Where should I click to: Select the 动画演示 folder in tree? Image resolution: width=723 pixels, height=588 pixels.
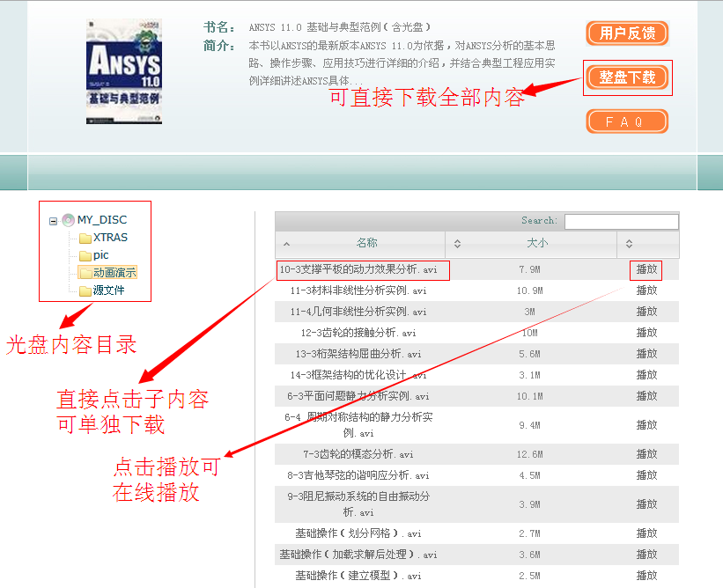[x=114, y=273]
